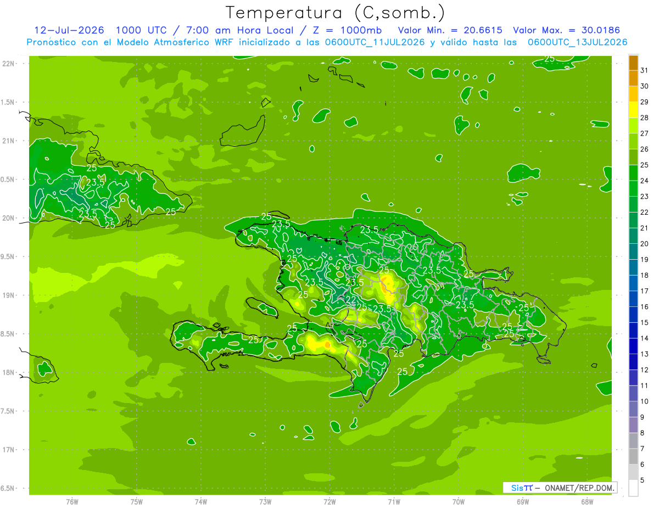Screen dimensions: 659x509
Task: Click the legend value '31'
Action: click(x=645, y=70)
